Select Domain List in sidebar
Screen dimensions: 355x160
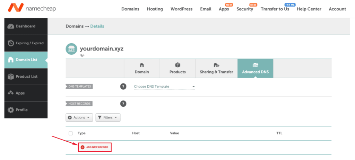pyautogui.click(x=26, y=60)
